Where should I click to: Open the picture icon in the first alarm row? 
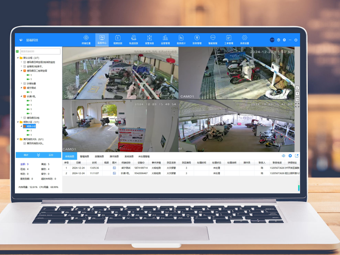[x=114, y=168]
